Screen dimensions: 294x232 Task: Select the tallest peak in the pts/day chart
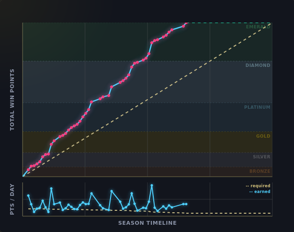coord(152,185)
